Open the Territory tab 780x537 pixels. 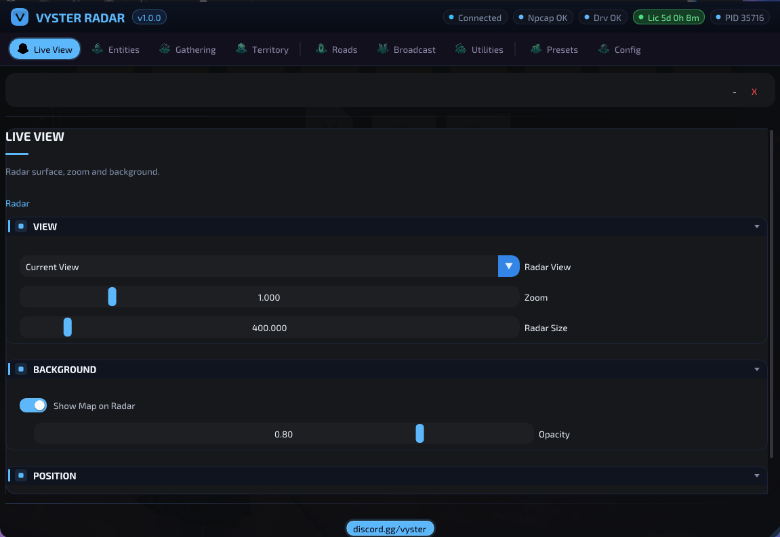[263, 49]
